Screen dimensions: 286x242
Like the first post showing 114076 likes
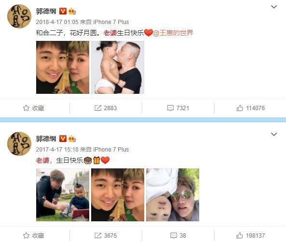[x=250, y=108]
